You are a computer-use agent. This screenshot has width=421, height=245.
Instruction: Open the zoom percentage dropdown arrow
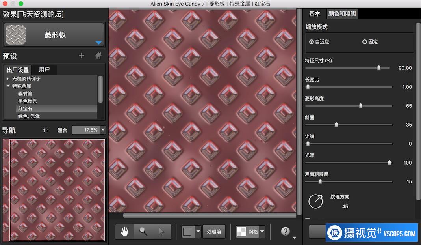click(x=103, y=130)
